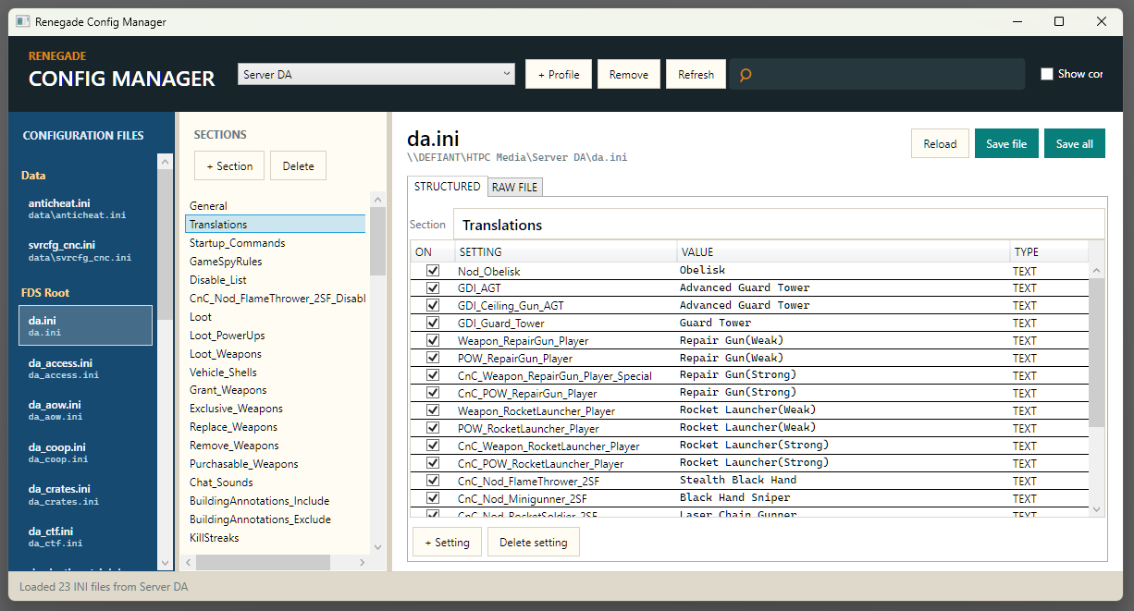Click the Section name field Translations

(779, 225)
